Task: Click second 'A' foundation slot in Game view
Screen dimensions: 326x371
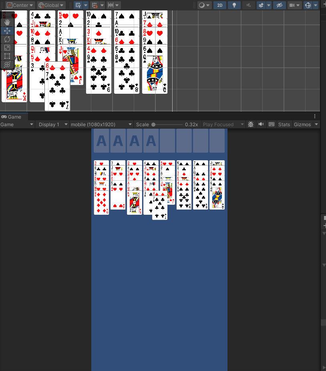Action: tap(118, 141)
